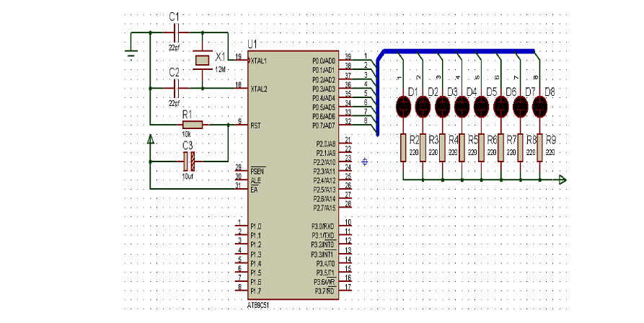Click the ground terminal symbol

tap(131, 53)
